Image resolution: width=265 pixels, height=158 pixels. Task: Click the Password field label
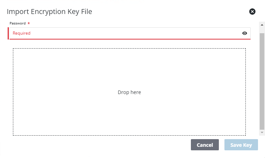(17, 23)
